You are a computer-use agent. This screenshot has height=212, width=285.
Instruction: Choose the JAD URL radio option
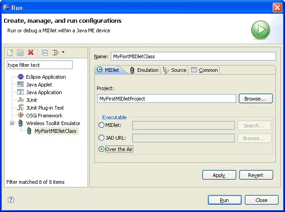102,138
